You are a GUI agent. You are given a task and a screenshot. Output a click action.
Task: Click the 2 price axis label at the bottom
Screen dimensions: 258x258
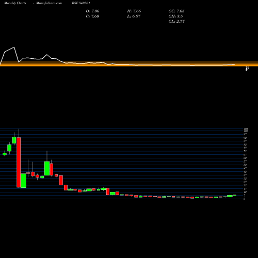tap(245, 199)
